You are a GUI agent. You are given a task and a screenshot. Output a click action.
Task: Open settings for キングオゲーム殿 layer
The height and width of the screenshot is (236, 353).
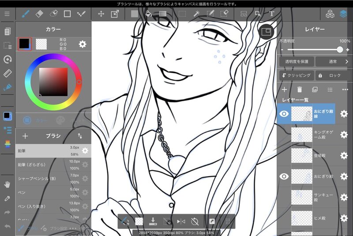[x=344, y=134]
